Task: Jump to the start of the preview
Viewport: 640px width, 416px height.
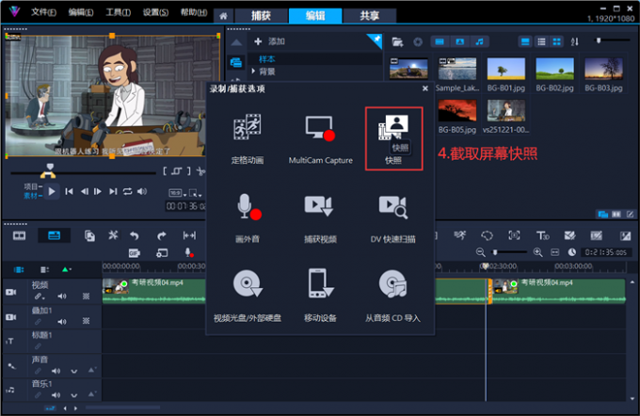Action: [x=69, y=191]
